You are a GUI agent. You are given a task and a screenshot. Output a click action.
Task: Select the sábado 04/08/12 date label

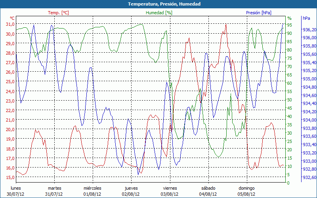pyautogui.click(x=208, y=191)
